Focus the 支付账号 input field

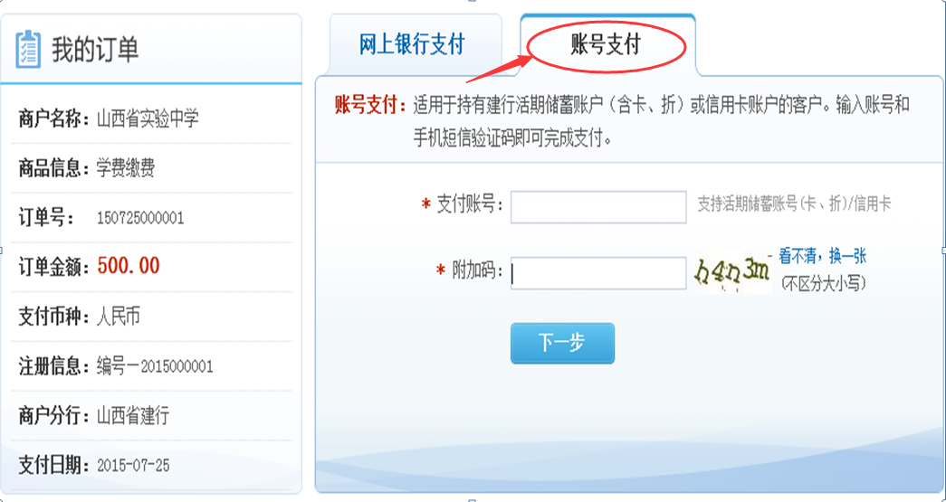pos(598,207)
